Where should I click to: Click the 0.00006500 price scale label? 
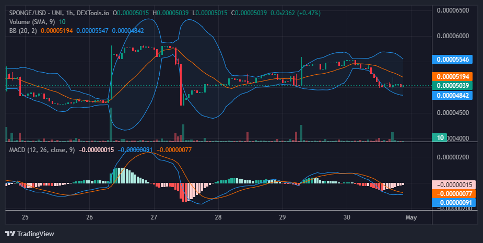point(453,10)
